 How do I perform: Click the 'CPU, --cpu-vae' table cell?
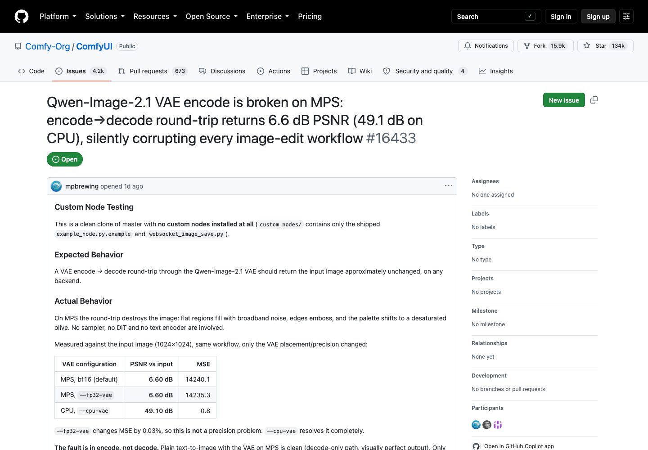(89, 410)
